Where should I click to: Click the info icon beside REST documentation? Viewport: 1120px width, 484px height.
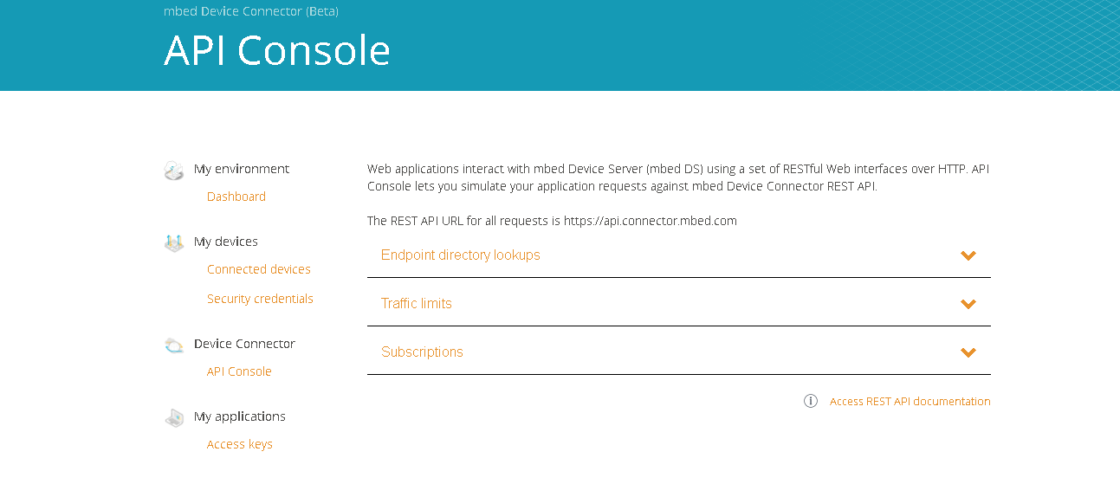pos(811,401)
